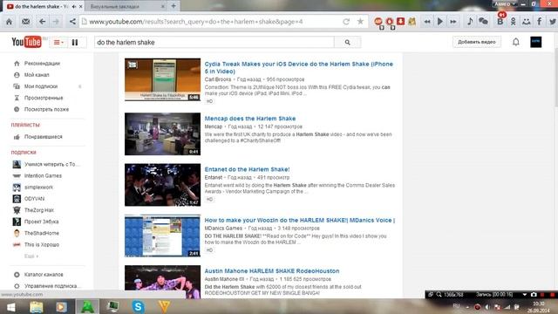Open the music note icon in toolbar
This screenshot has height=314, width=558.
tap(470, 21)
